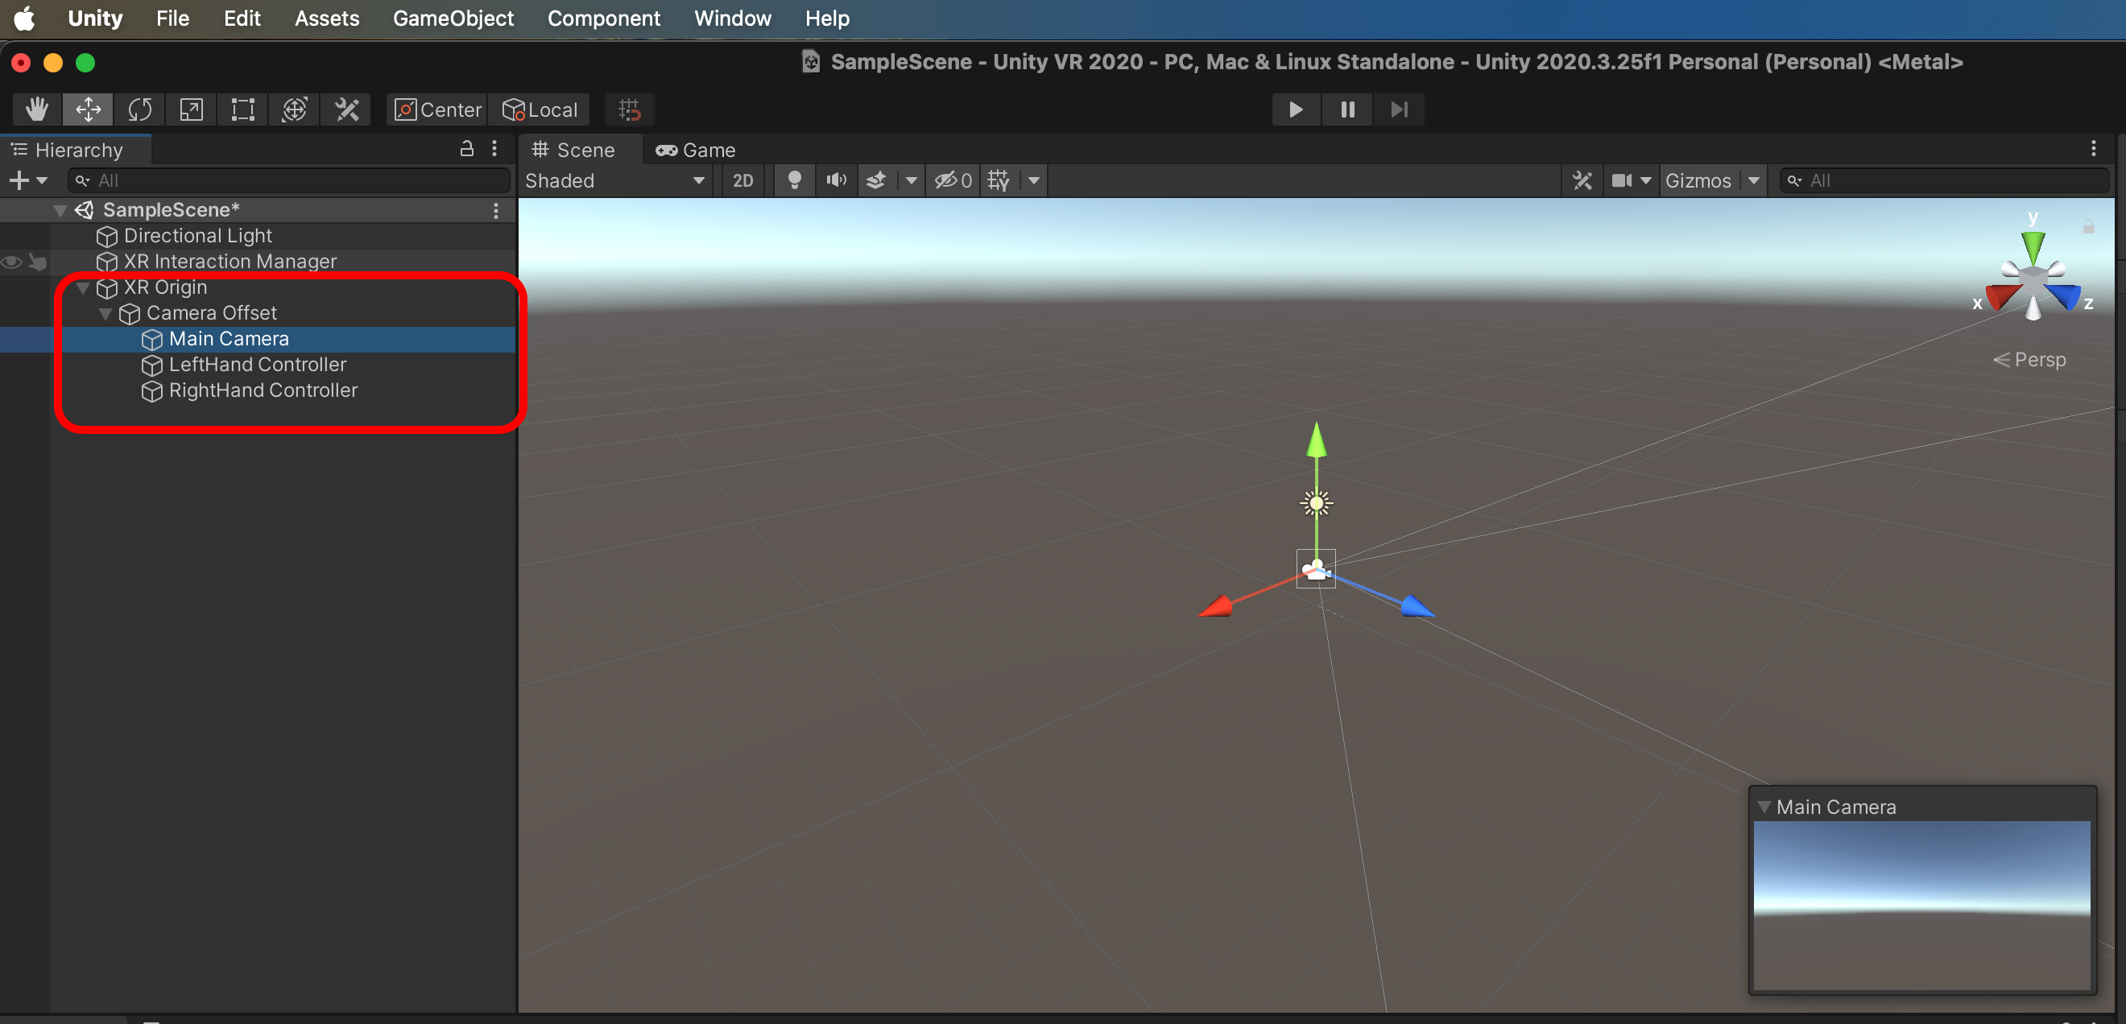Viewport: 2126px width, 1024px height.
Task: Open the Shaded draw mode dropdown
Action: point(615,180)
